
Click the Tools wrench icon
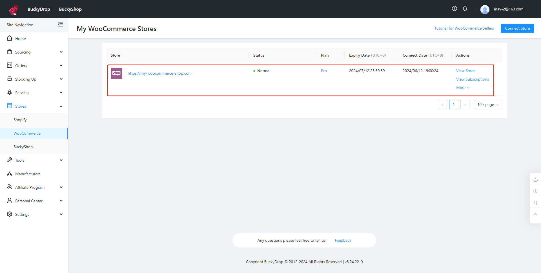(10, 160)
